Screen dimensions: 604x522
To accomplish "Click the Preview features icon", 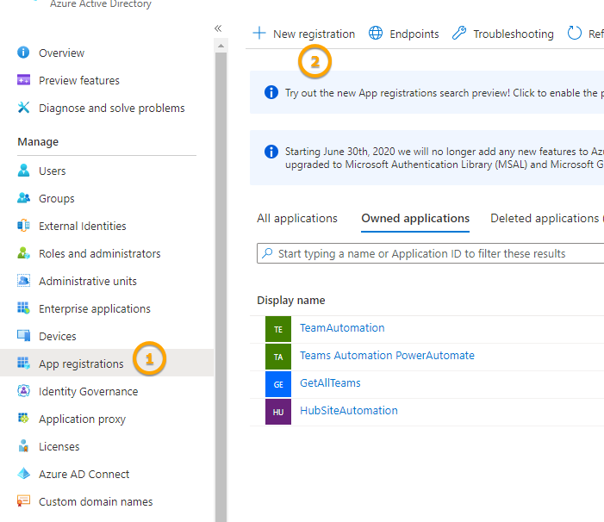I will pyautogui.click(x=23, y=80).
